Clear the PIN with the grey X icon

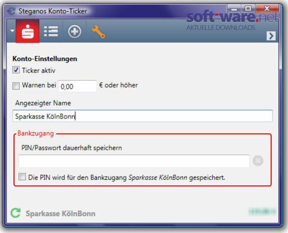pyautogui.click(x=258, y=161)
